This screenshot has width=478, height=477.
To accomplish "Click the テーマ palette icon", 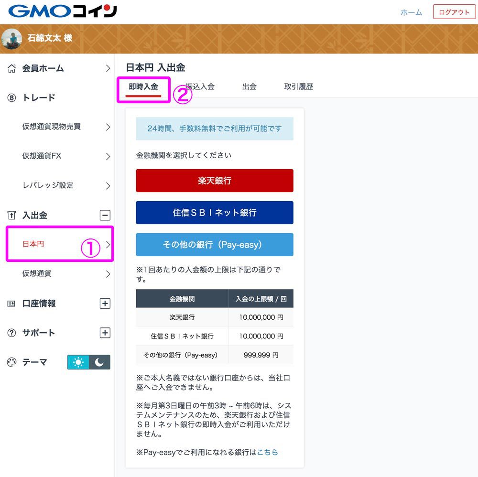I will pyautogui.click(x=11, y=362).
